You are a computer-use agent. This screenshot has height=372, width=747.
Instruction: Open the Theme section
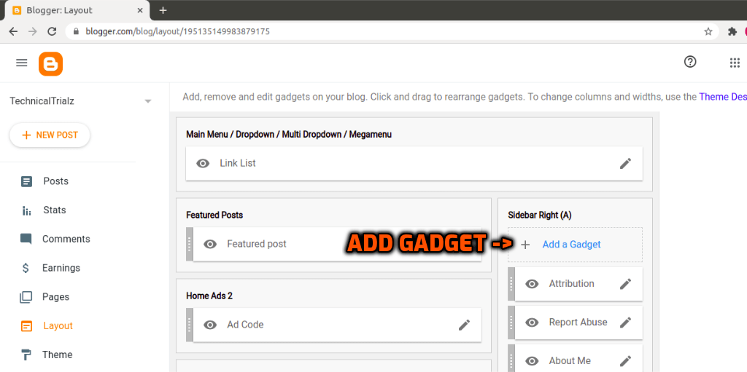57,355
